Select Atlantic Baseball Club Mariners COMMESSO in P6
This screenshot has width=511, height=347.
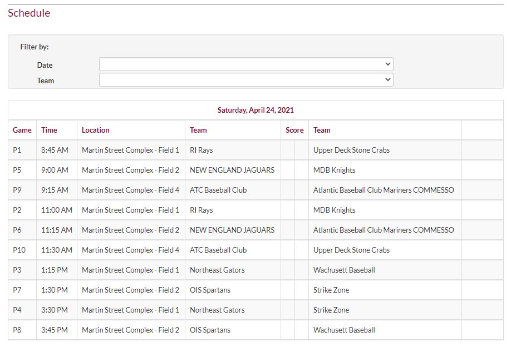click(x=384, y=230)
